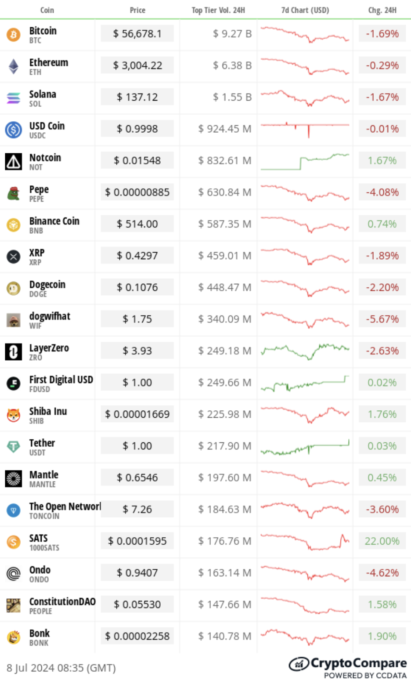Click the Ondo logo icon
Image resolution: width=411 pixels, height=680 pixels.
point(14,574)
